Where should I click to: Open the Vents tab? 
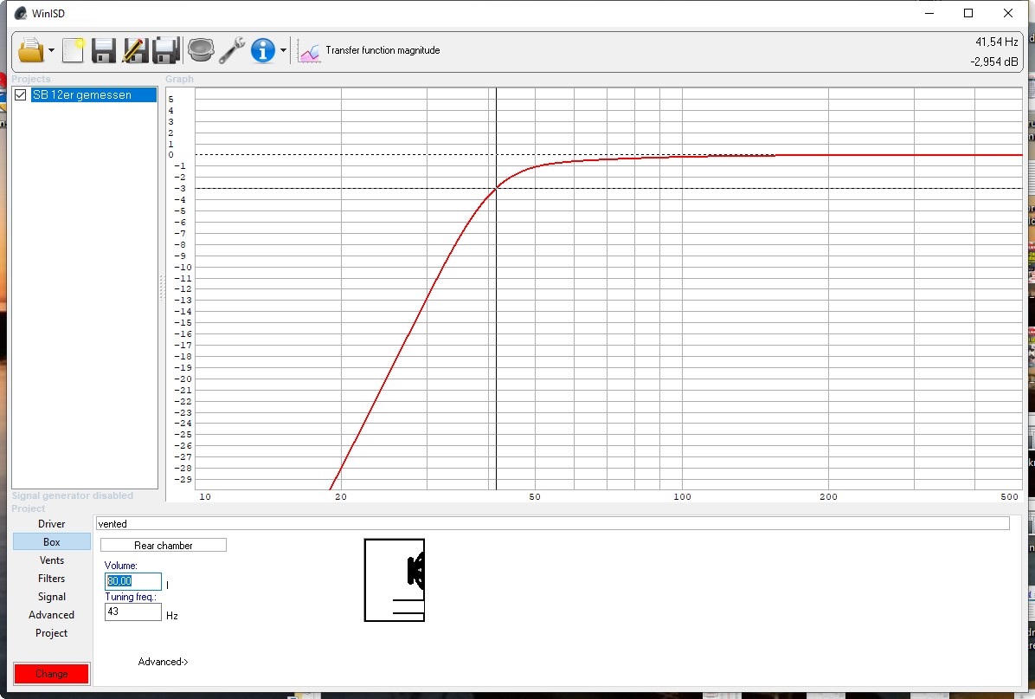[x=51, y=560]
